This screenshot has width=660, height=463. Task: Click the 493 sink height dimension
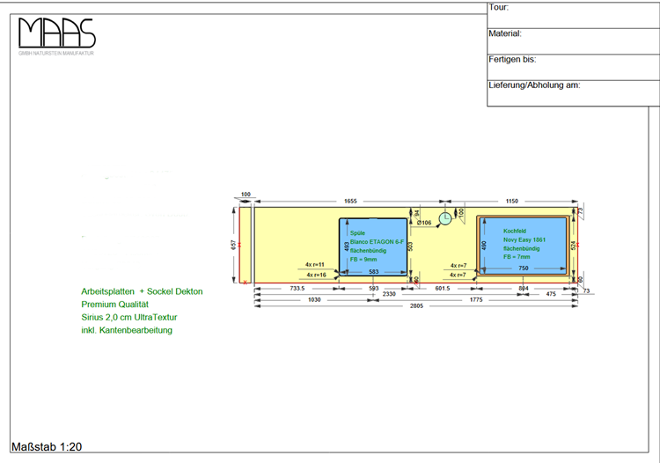tap(347, 246)
